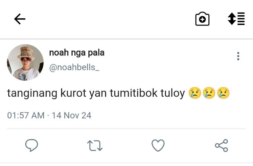Open the "noah nga pala" display name
Viewport: 253px width, 166px height.
[x=77, y=52]
